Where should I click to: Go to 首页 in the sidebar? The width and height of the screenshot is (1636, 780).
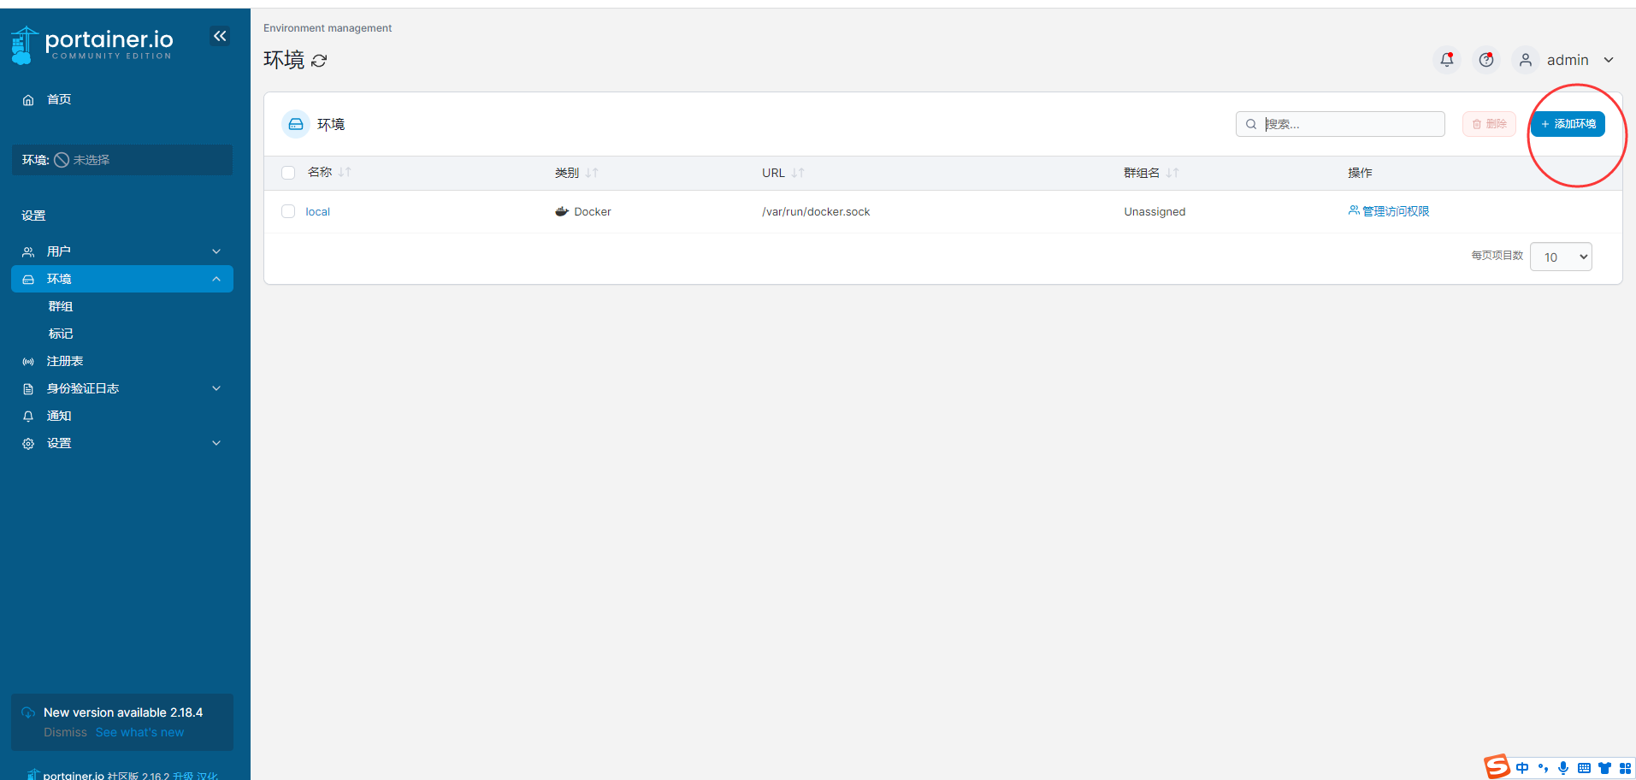tap(59, 99)
